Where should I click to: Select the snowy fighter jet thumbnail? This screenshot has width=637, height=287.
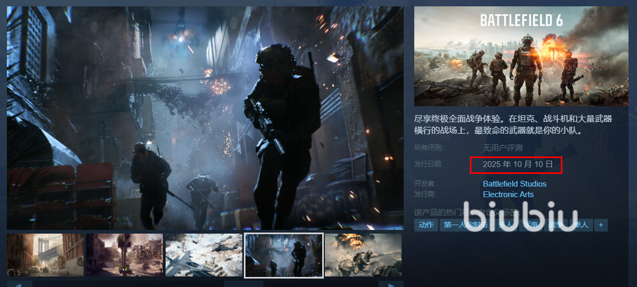click(204, 255)
